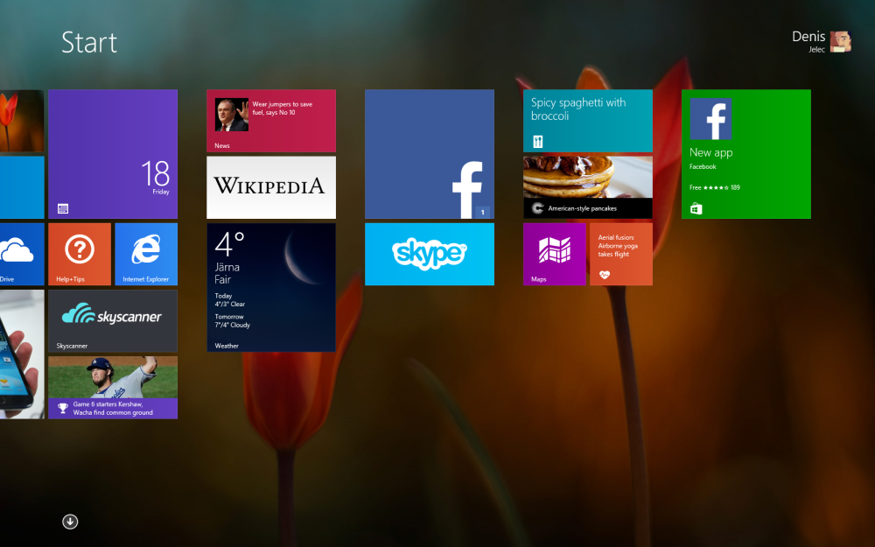Open the Maps app tile
This screenshot has height=547, width=875.
coord(554,254)
